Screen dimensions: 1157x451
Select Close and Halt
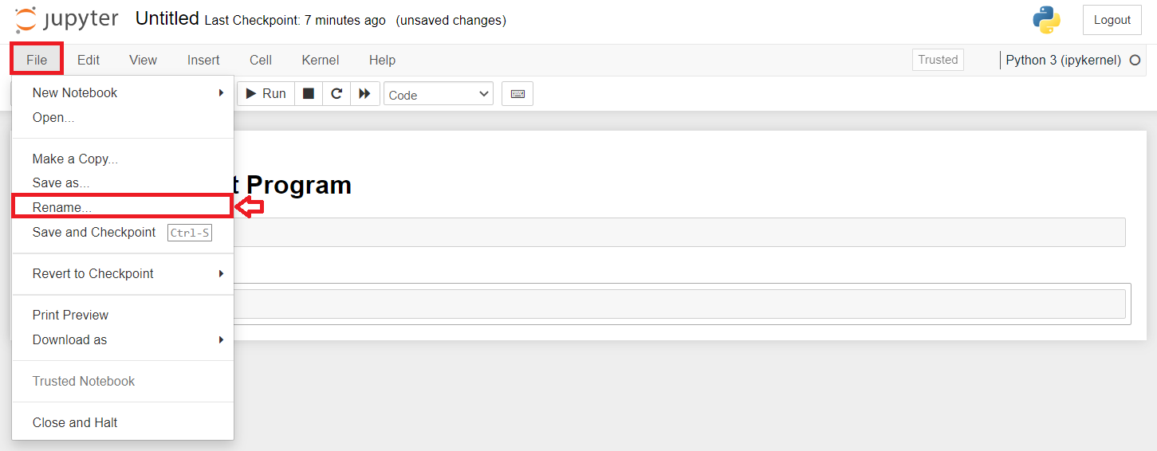[75, 422]
